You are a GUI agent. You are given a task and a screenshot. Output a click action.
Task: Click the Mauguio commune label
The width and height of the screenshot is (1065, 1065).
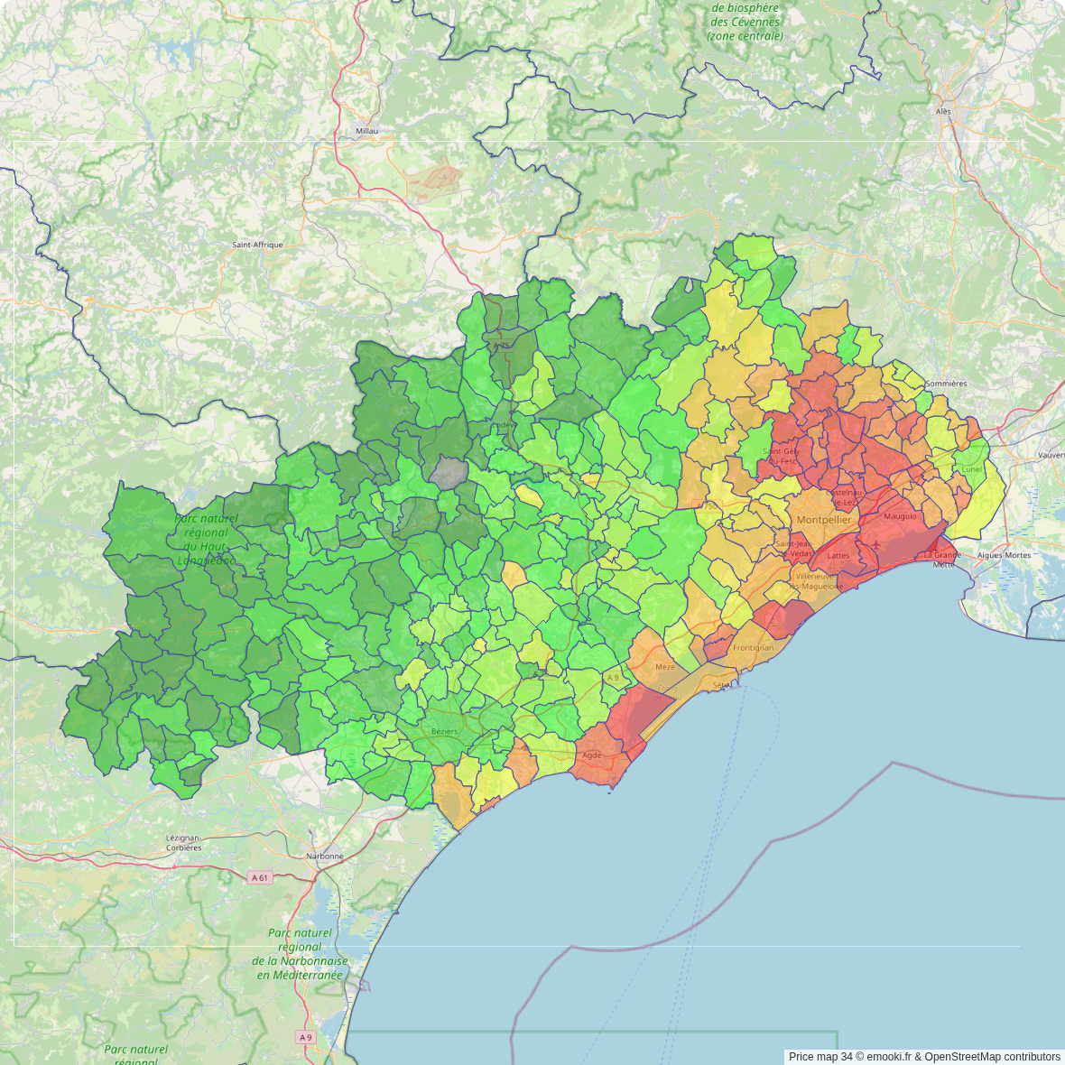[900, 516]
